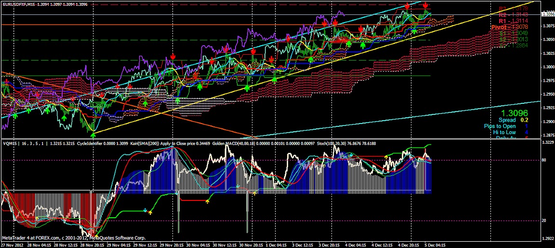Click the 27 Nov 2012 date on time axis
555x248 pixels.
(x=13, y=245)
